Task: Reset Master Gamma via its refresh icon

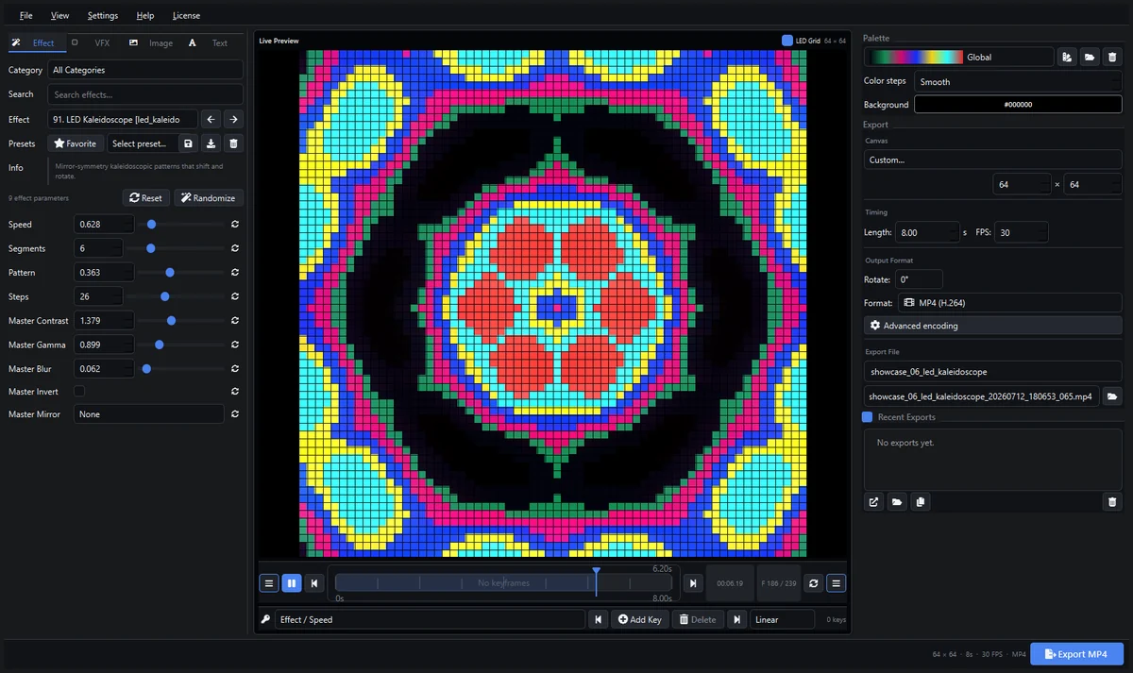Action: coord(234,345)
